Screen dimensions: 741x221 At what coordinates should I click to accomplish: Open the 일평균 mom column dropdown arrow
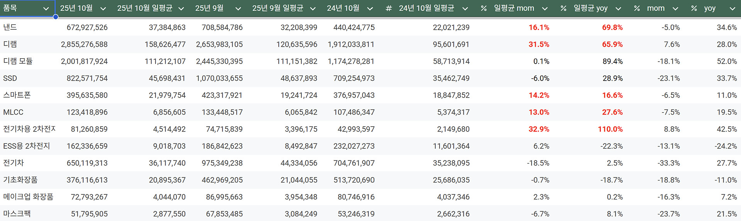(545, 8)
